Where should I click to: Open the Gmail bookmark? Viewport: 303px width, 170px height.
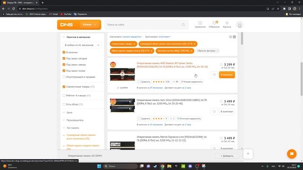53,14
